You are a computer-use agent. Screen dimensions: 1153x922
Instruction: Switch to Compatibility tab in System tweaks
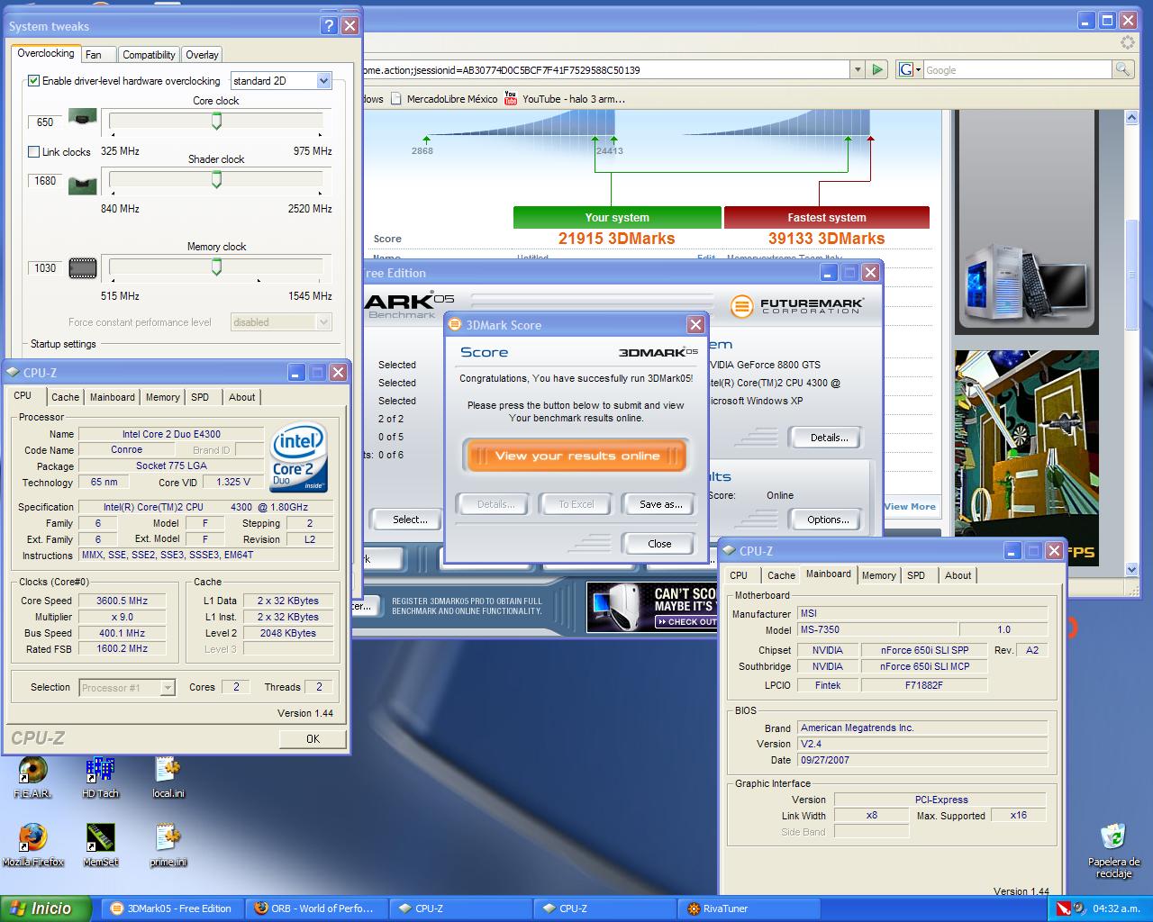[149, 54]
